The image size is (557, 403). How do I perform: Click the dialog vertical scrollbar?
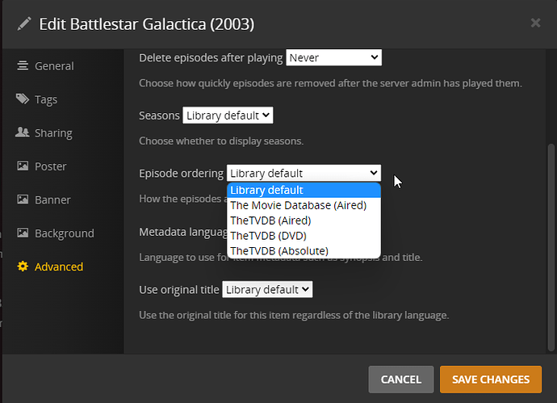(551, 247)
